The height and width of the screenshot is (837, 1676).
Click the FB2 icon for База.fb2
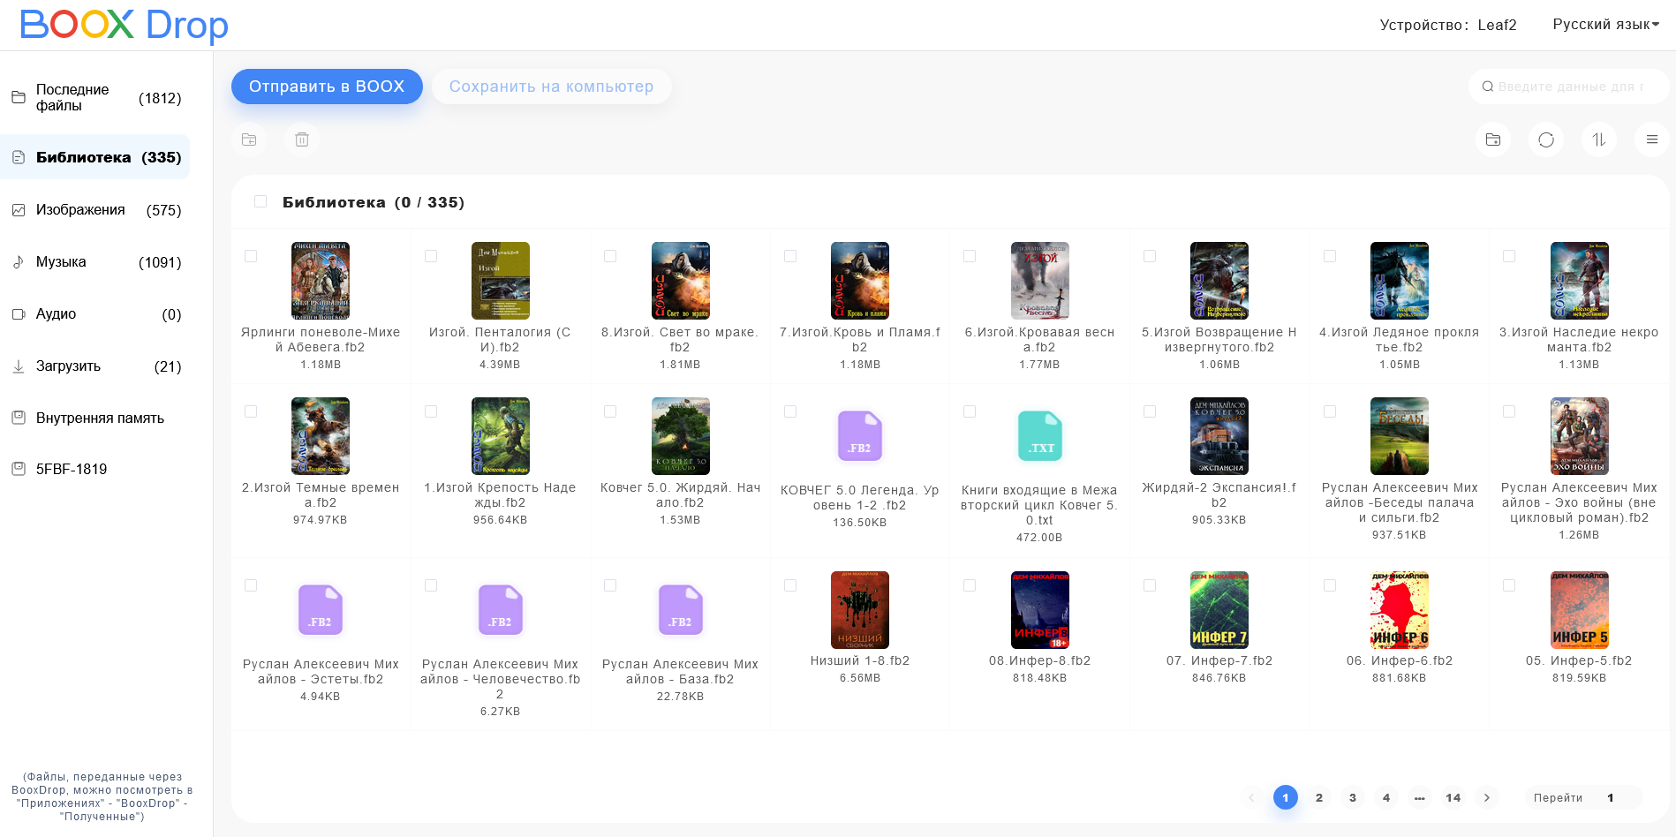point(680,610)
